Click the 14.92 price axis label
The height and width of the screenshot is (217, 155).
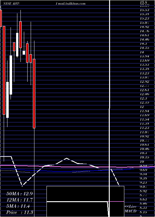pyautogui.click(x=144, y=27)
